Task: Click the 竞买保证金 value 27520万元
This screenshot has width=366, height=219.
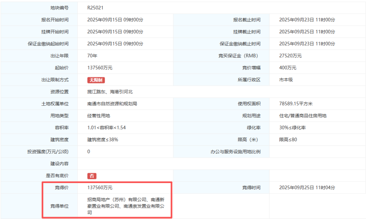Action: 290,56
